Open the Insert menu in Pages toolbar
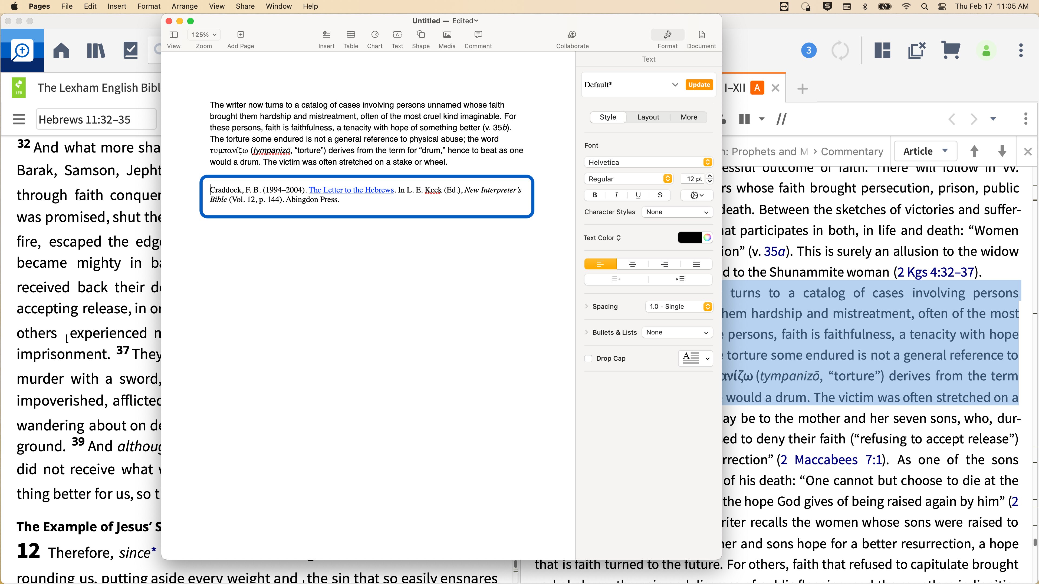Image resolution: width=1039 pixels, height=584 pixels. pyautogui.click(x=326, y=39)
